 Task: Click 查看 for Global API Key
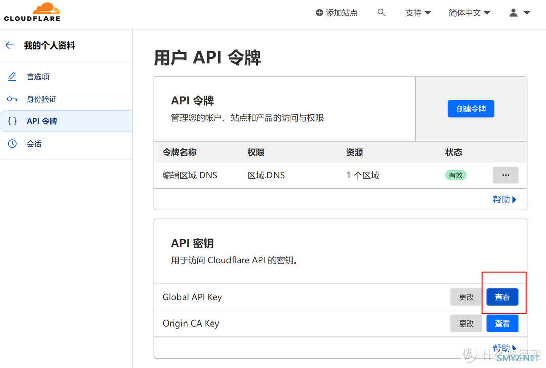(502, 297)
